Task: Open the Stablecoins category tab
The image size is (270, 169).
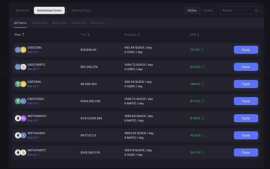Action: pyautogui.click(x=40, y=23)
